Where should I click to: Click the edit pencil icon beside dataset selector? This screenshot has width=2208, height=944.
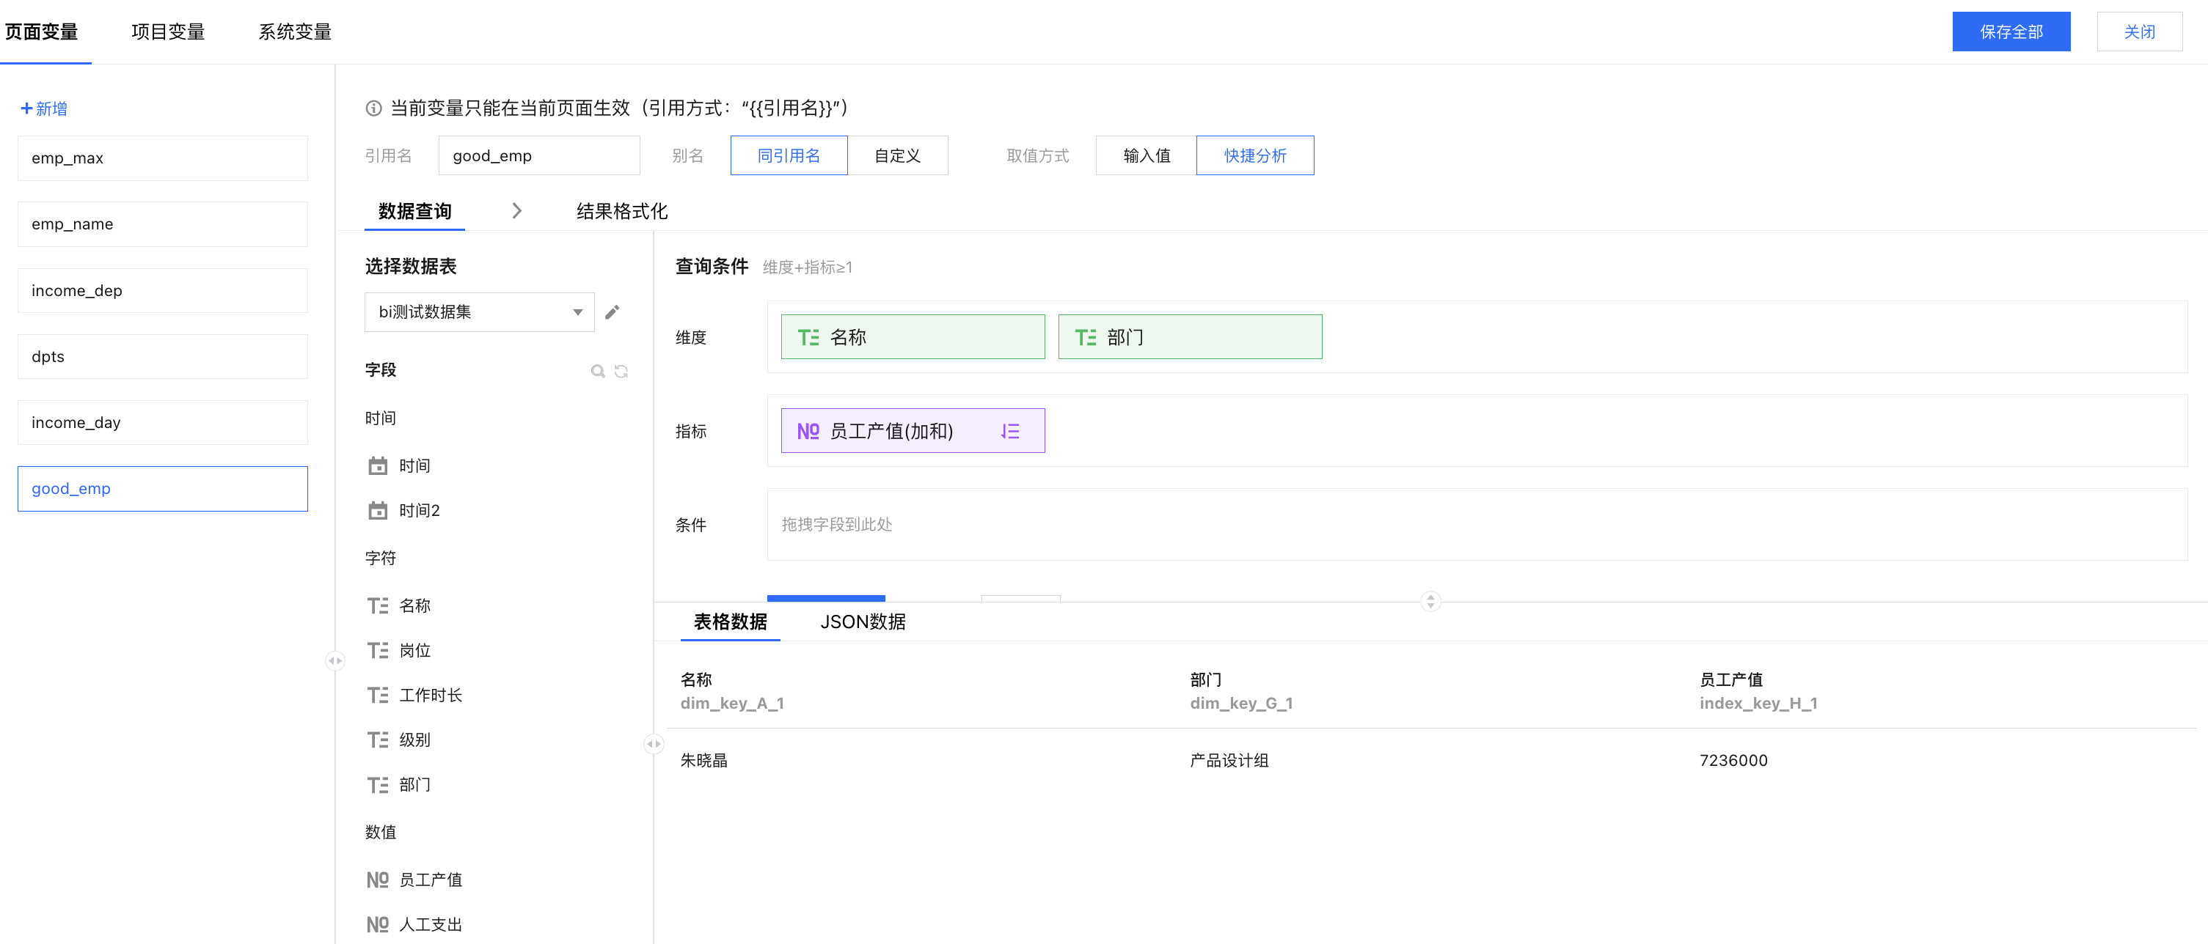(x=612, y=311)
